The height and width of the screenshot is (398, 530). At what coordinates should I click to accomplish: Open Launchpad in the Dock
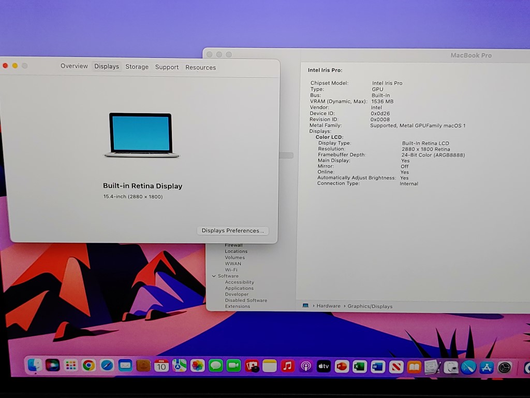point(70,365)
